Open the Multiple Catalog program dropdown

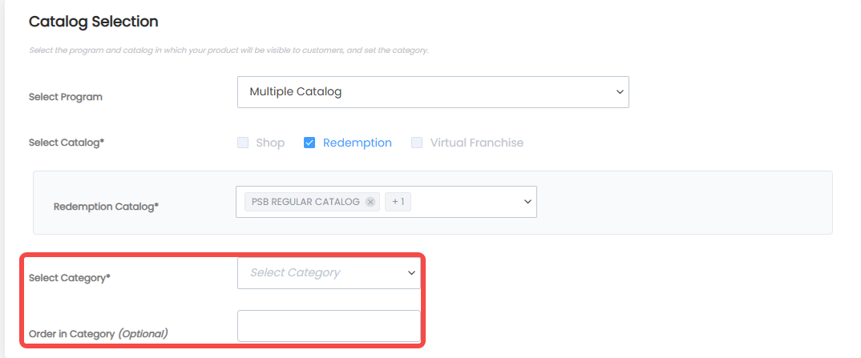(433, 92)
